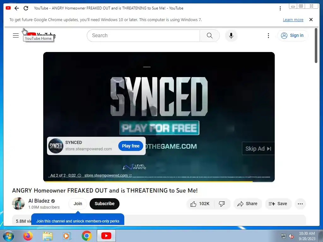Click the SYNCED round logo in ad card
Screen dimensions: 323x242
tap(56, 146)
